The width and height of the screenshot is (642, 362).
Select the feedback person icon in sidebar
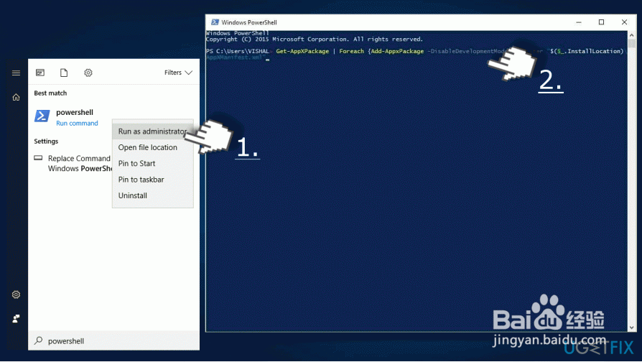(16, 319)
